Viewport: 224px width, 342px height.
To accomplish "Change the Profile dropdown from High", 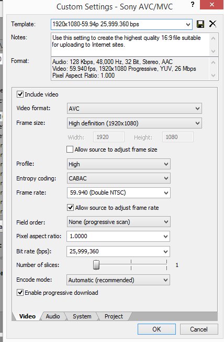I will 119,164.
